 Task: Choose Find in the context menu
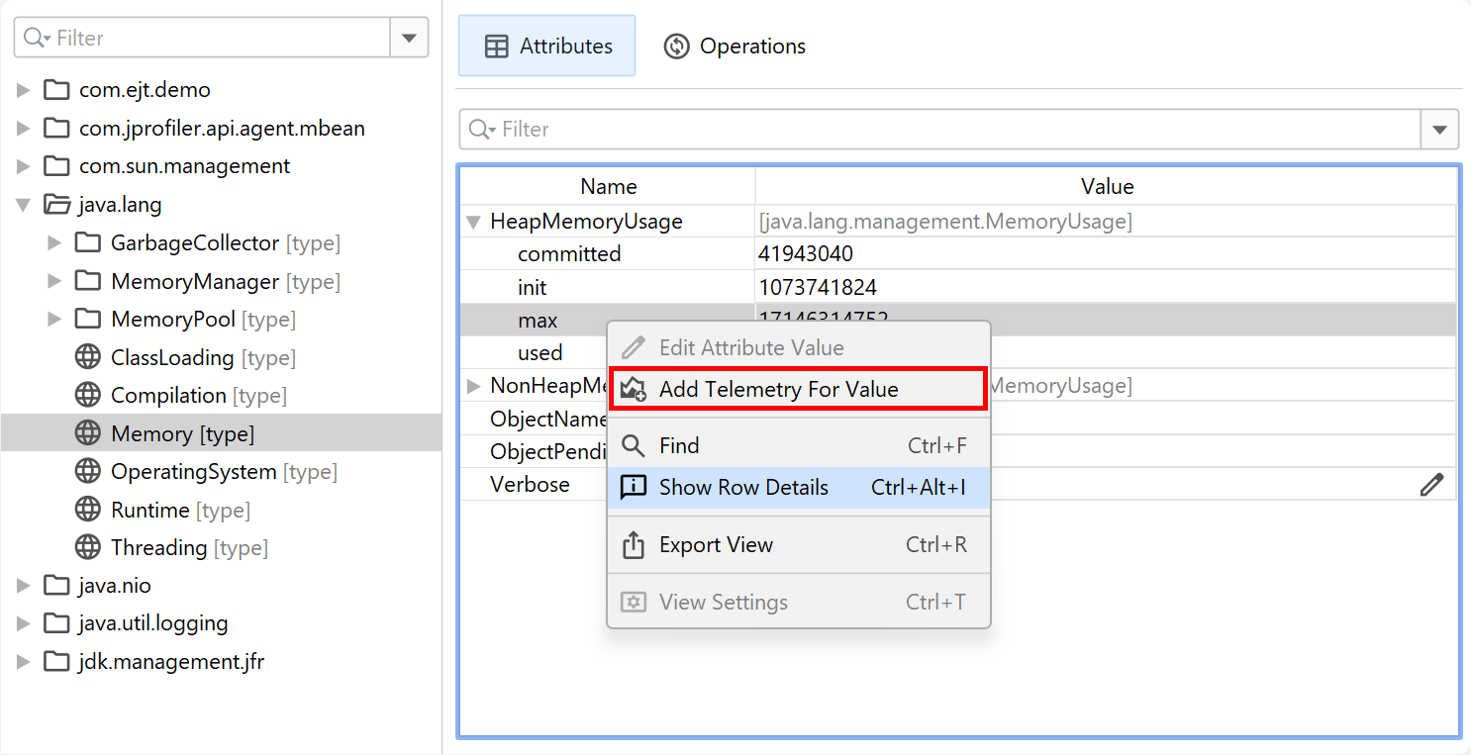679,446
